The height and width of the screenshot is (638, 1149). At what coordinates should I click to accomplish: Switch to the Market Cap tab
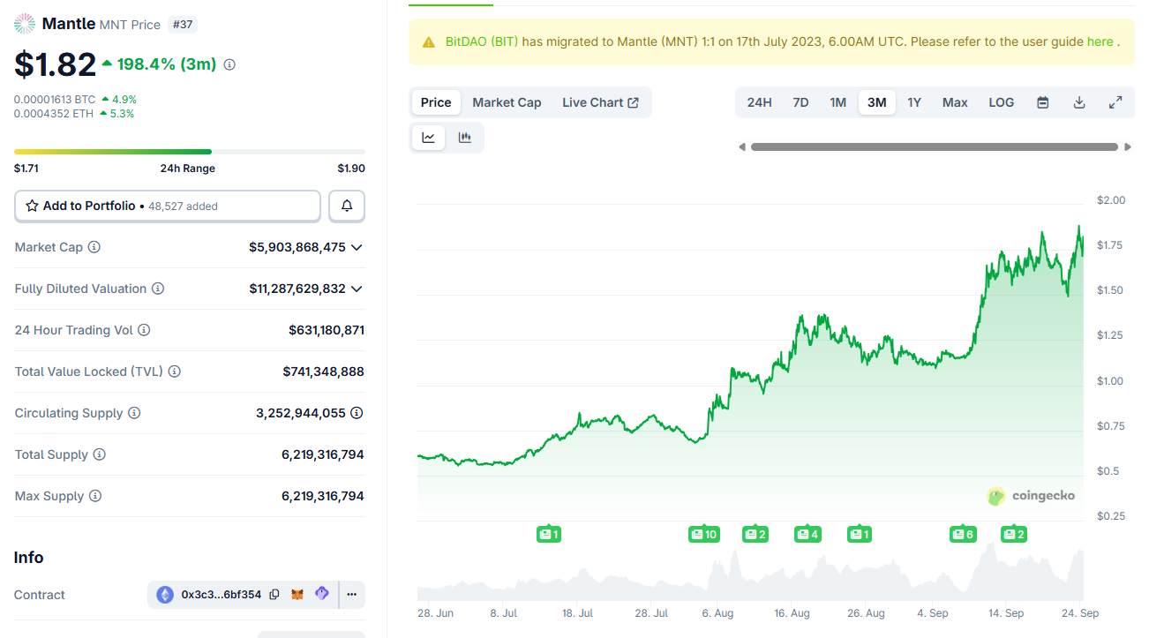507,102
